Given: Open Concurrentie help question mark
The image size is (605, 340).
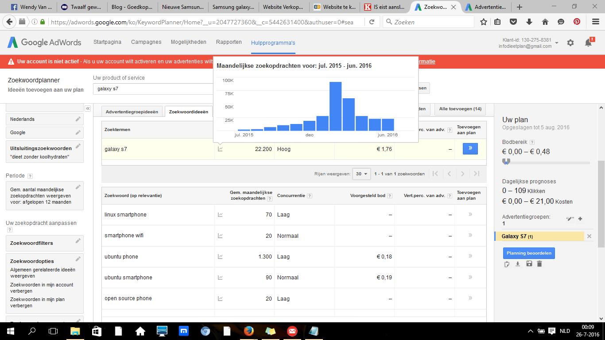Looking at the screenshot, I should coord(309,196).
